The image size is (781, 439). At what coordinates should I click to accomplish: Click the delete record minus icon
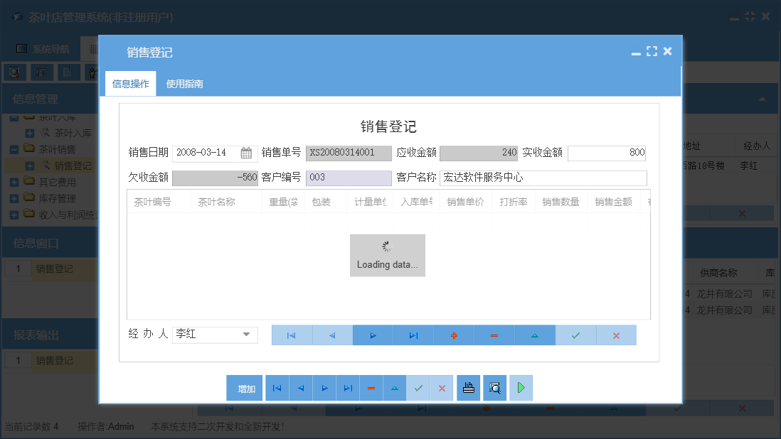[x=494, y=335]
